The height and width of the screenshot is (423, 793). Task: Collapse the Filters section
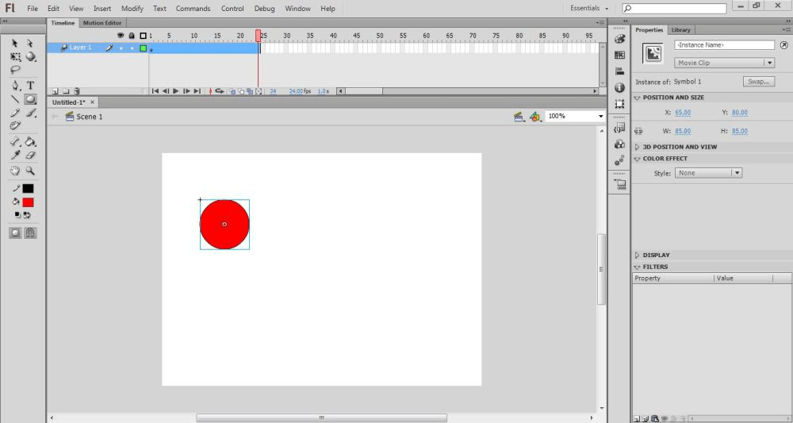[638, 267]
